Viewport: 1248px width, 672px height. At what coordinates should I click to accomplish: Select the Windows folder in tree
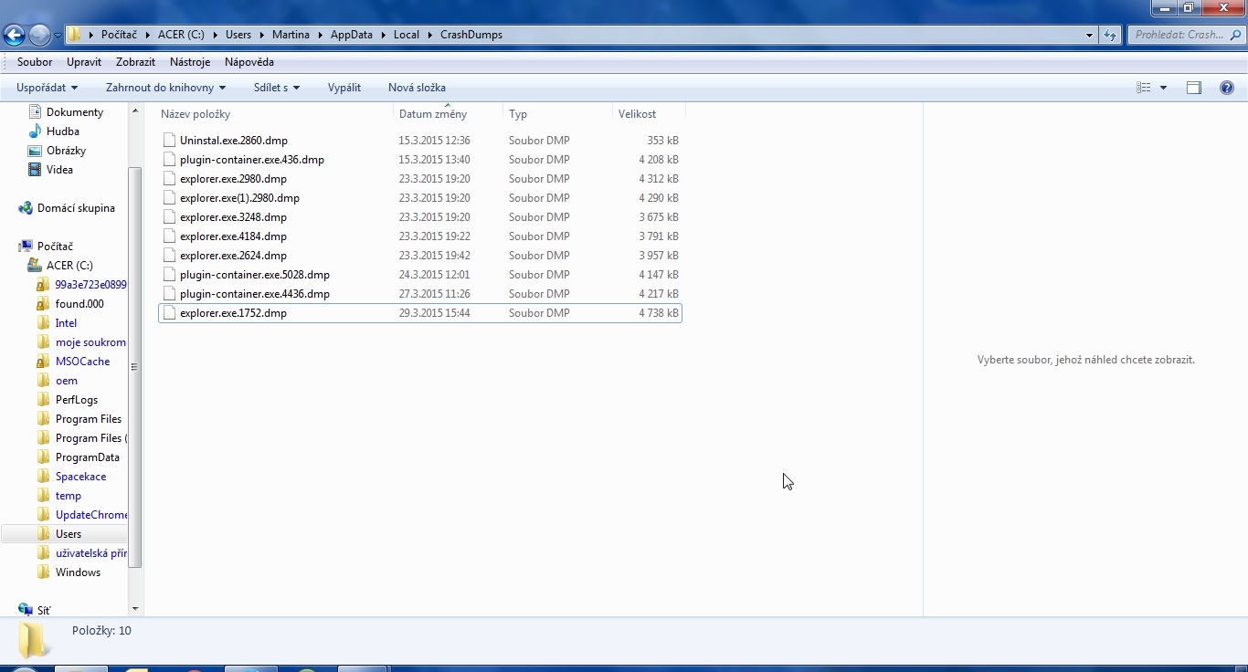[78, 572]
